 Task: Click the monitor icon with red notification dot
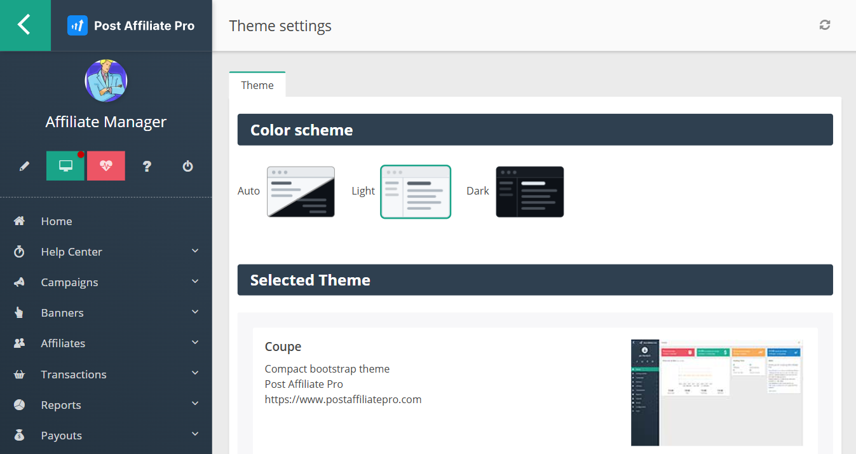pos(65,165)
